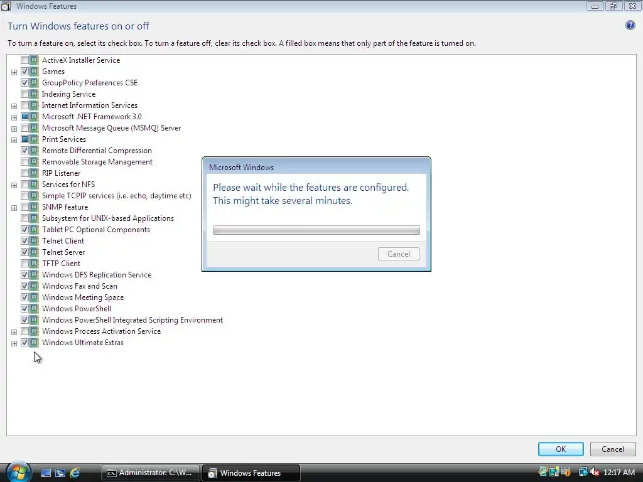Click the network tray icon
The height and width of the screenshot is (482, 643).
coord(583,472)
